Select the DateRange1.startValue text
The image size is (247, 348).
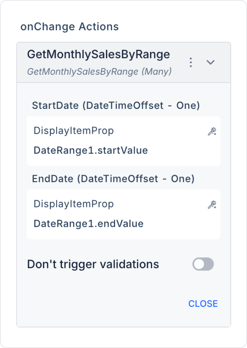tap(91, 150)
